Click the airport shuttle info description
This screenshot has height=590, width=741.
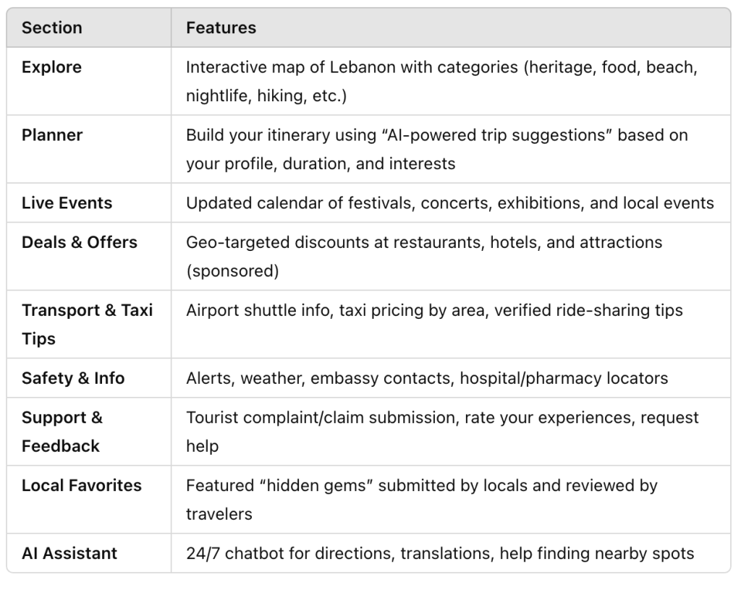tap(434, 310)
